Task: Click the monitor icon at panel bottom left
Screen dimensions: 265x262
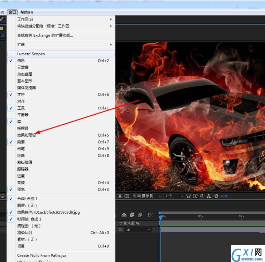Action: tap(2, 196)
